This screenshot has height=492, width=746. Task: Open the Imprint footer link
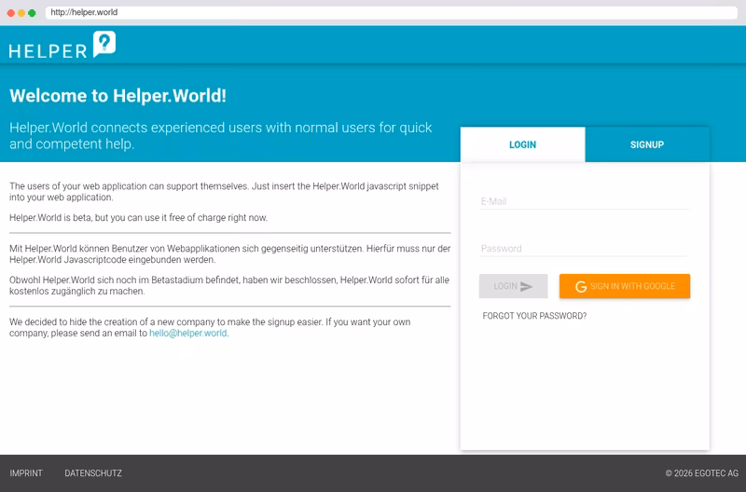[26, 473]
